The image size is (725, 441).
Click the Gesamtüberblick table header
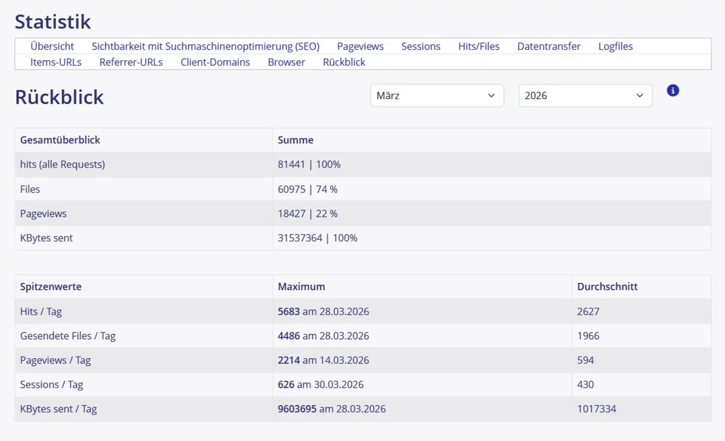[60, 140]
